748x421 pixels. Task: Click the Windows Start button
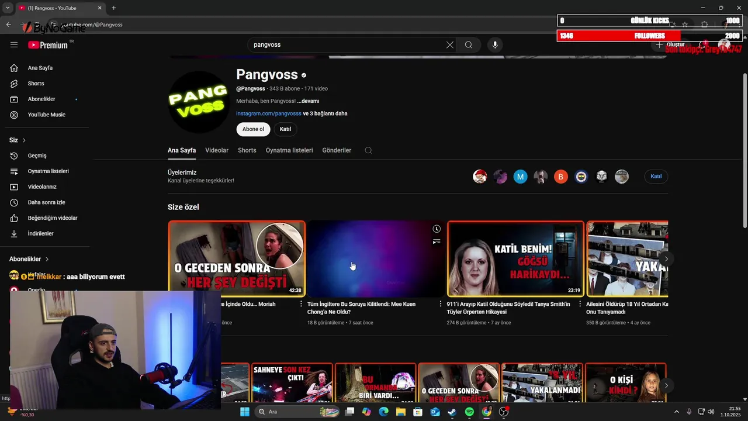tap(245, 412)
